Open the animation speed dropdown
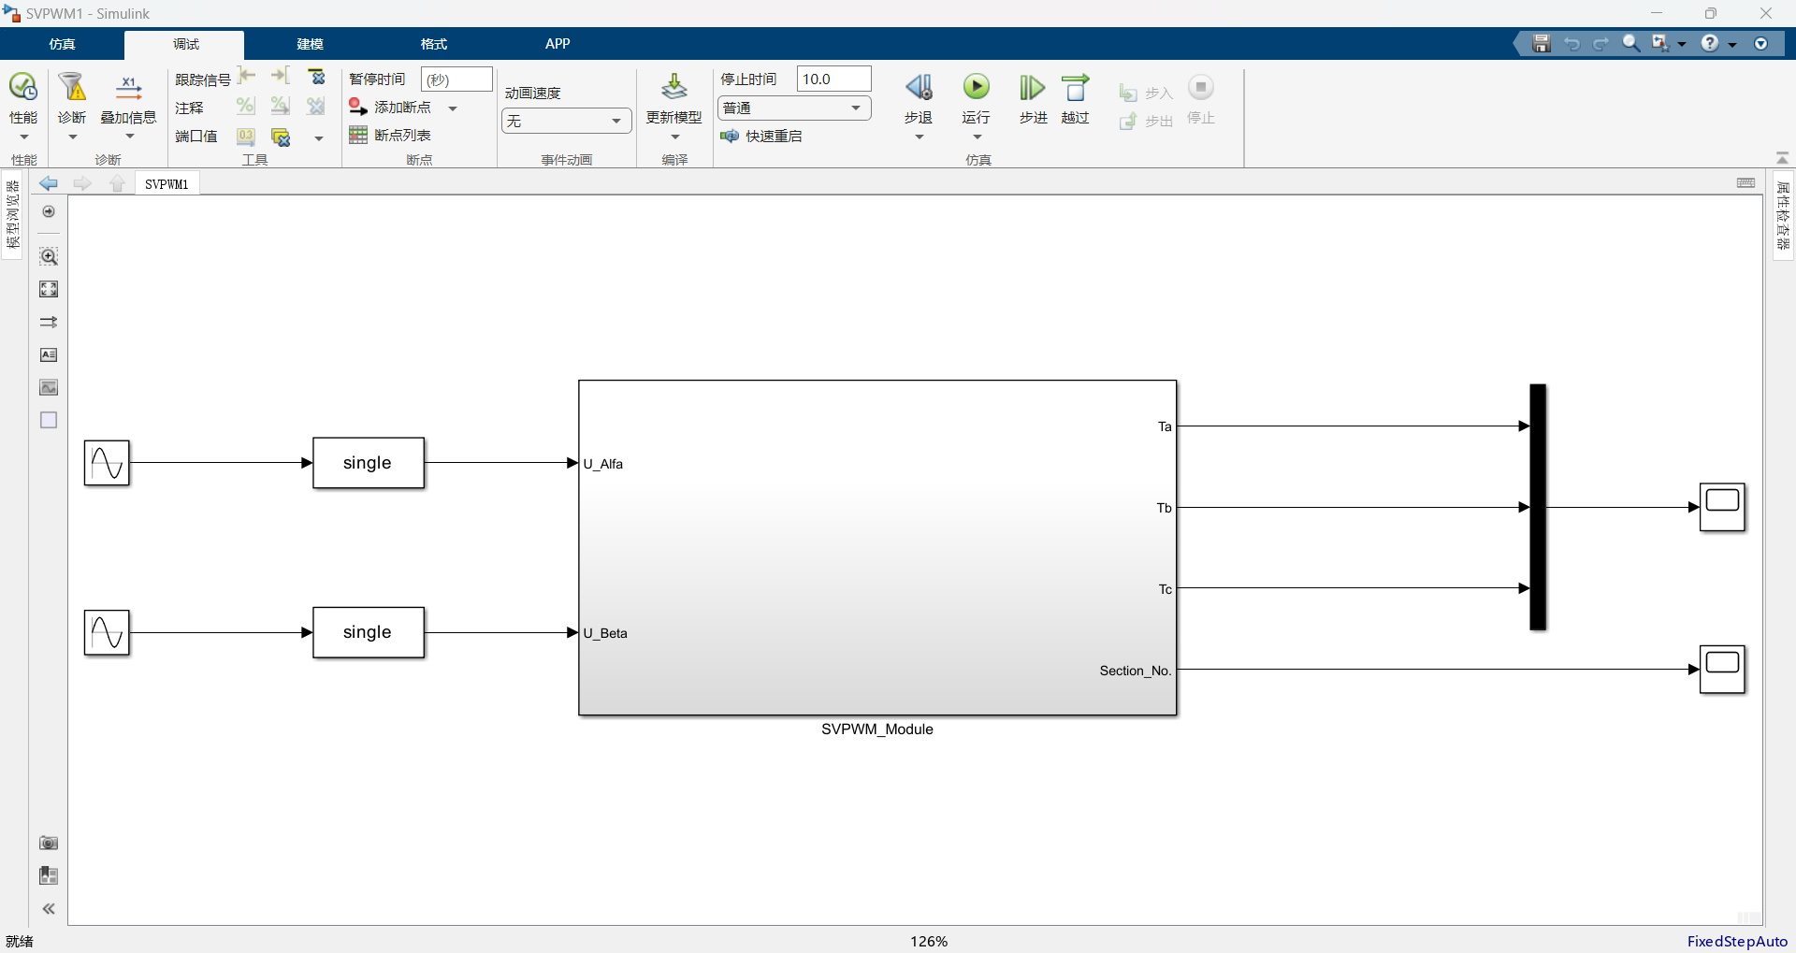The width and height of the screenshot is (1796, 953). [567, 121]
